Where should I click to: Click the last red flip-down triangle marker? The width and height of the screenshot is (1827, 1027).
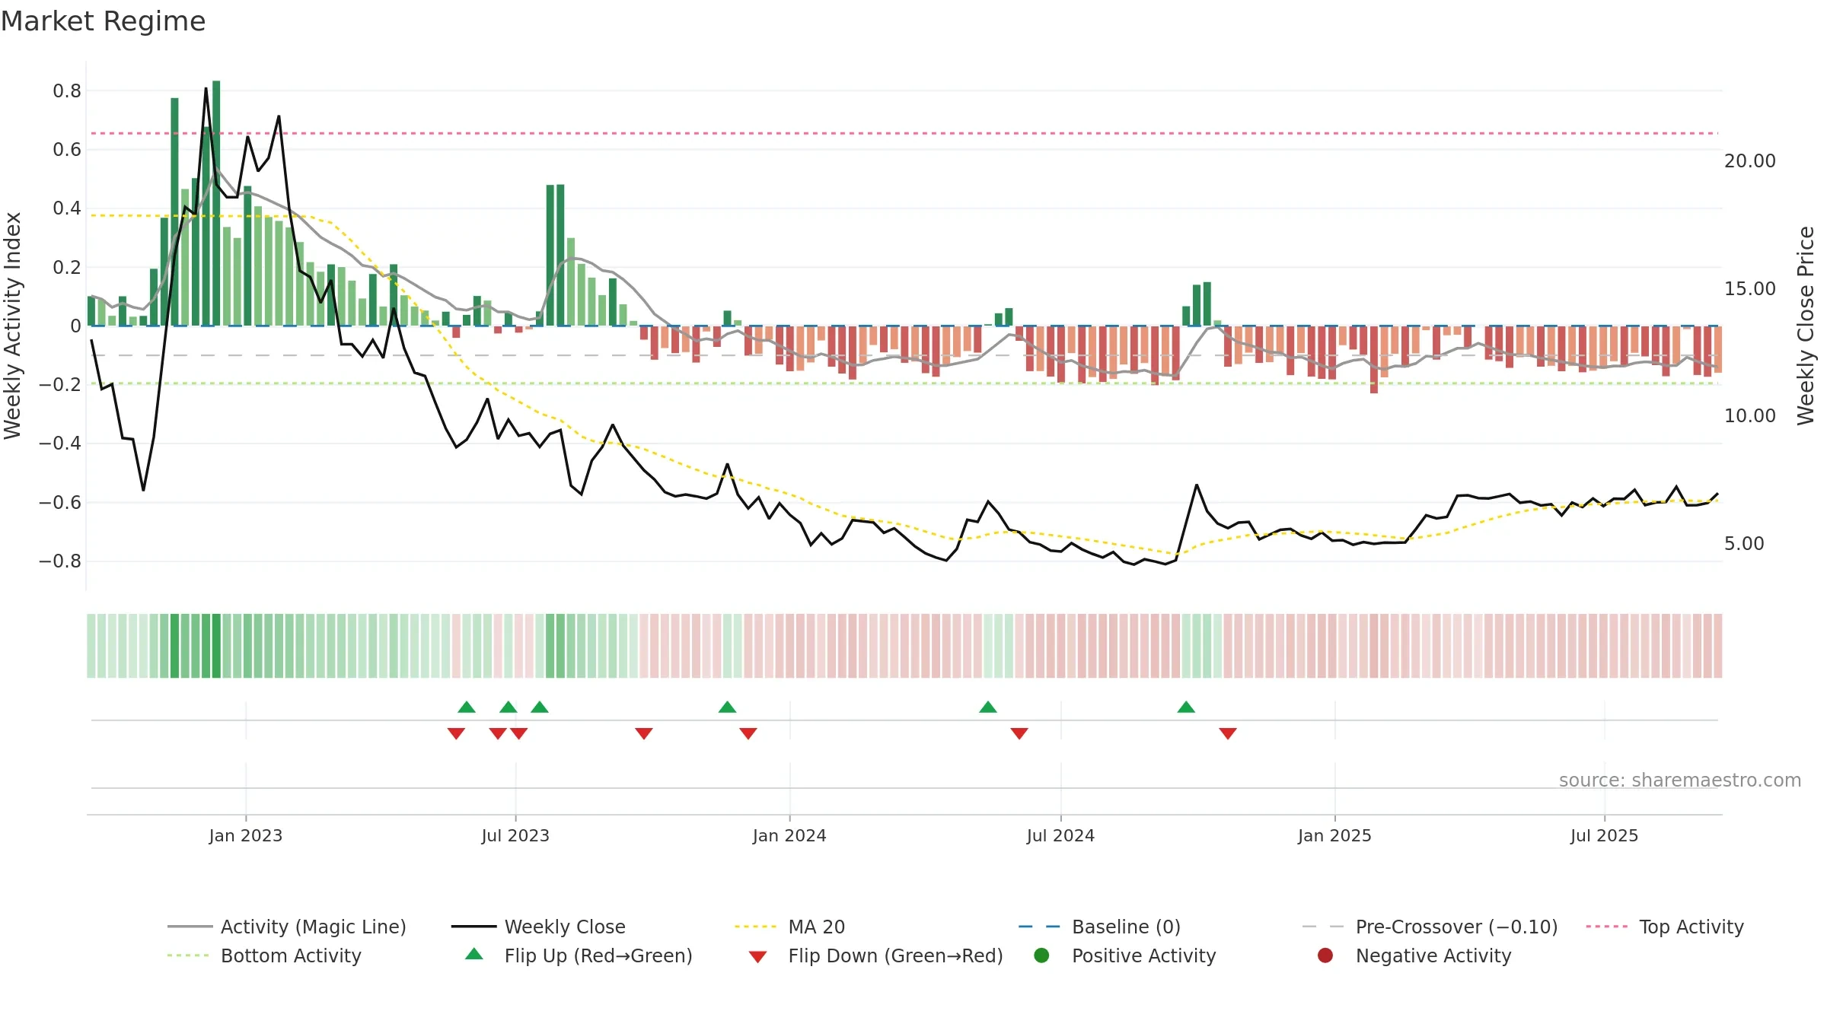pos(1228,733)
